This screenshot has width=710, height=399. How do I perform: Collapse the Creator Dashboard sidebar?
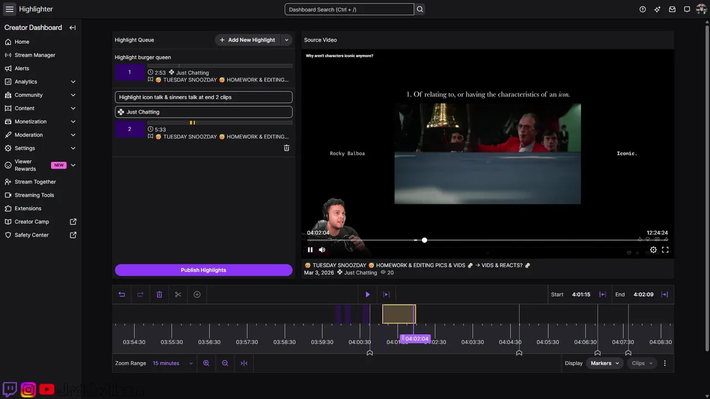point(72,28)
